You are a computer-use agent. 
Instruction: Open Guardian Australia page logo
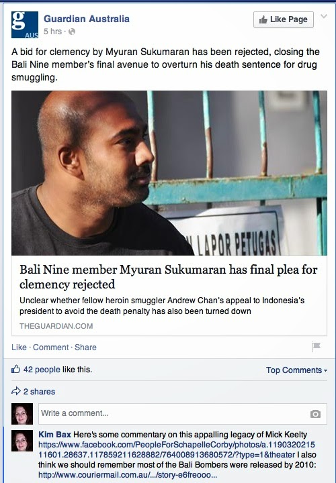(x=25, y=25)
